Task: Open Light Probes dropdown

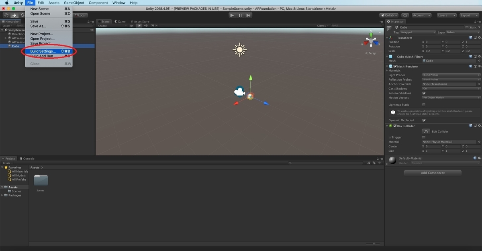Action: [451, 75]
